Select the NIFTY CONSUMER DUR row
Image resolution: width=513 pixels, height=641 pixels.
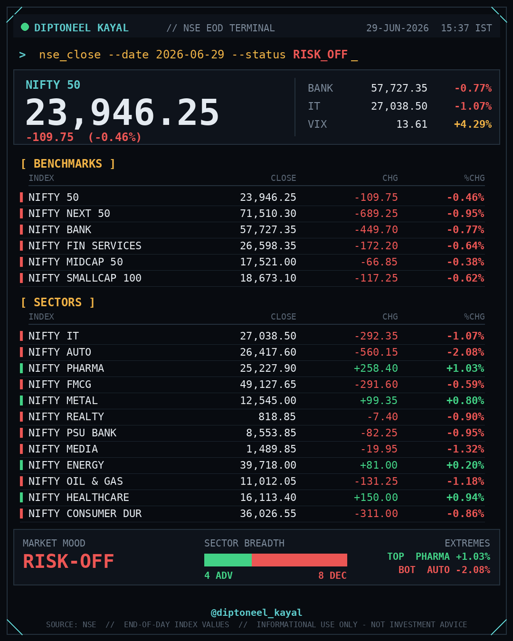(252, 513)
